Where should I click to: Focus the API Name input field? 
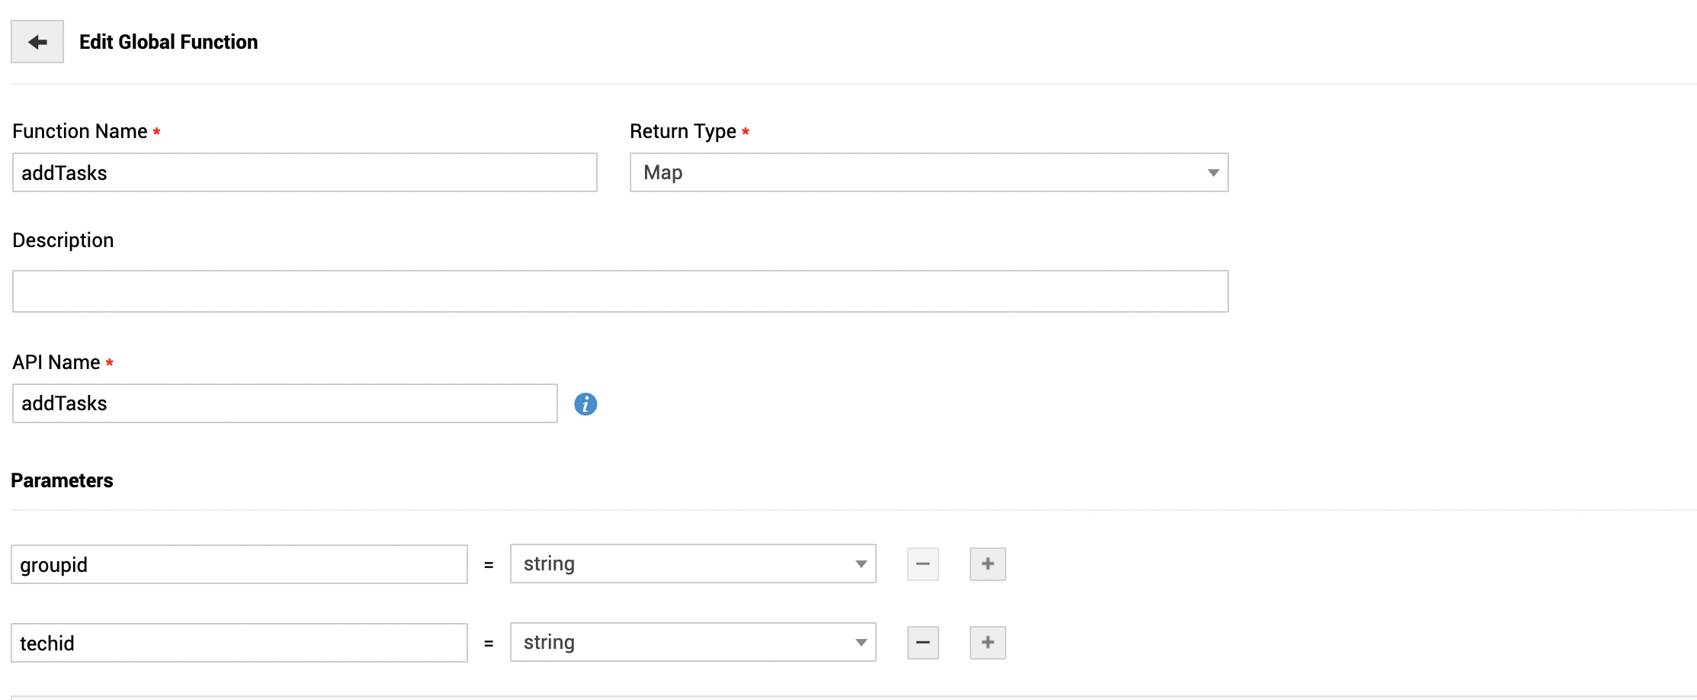coord(284,404)
